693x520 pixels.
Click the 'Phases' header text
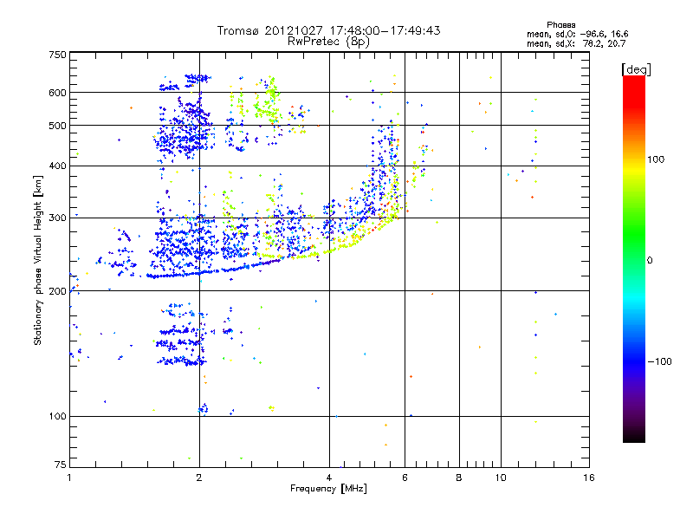(560, 25)
